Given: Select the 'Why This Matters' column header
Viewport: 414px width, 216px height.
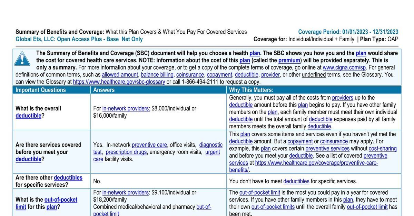Looking at the screenshot, I should tap(251, 90).
